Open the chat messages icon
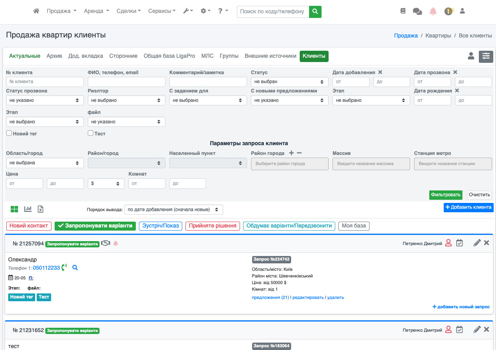This screenshot has height=350, width=496. pos(417,11)
